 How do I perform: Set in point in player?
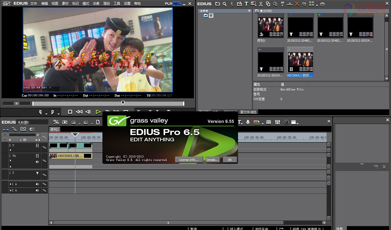pyautogui.click(x=40, y=112)
